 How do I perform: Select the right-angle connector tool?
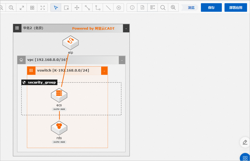98,8
